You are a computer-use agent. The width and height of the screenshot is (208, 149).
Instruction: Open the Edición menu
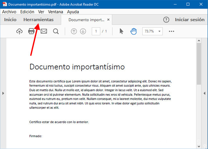click(27, 12)
